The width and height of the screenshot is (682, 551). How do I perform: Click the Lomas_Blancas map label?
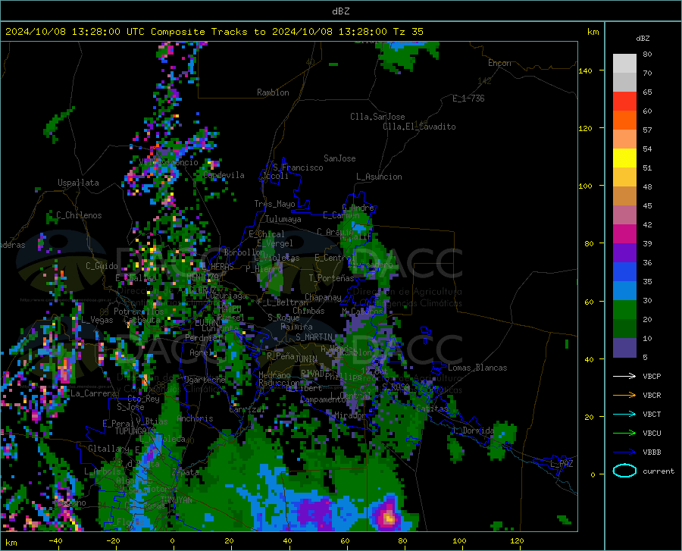(x=477, y=368)
